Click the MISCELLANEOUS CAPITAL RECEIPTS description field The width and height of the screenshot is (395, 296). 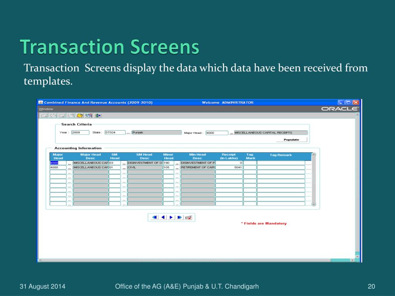point(271,133)
